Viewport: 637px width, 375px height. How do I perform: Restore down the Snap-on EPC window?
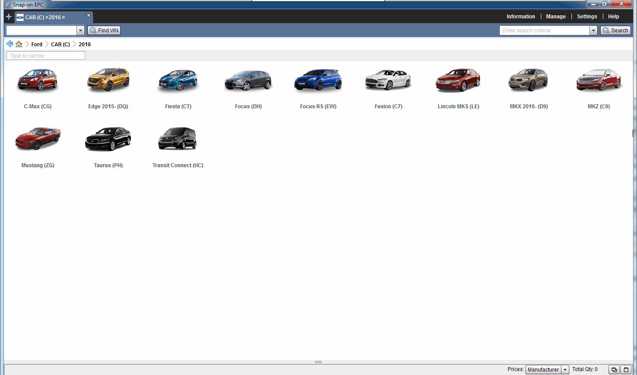click(x=605, y=4)
